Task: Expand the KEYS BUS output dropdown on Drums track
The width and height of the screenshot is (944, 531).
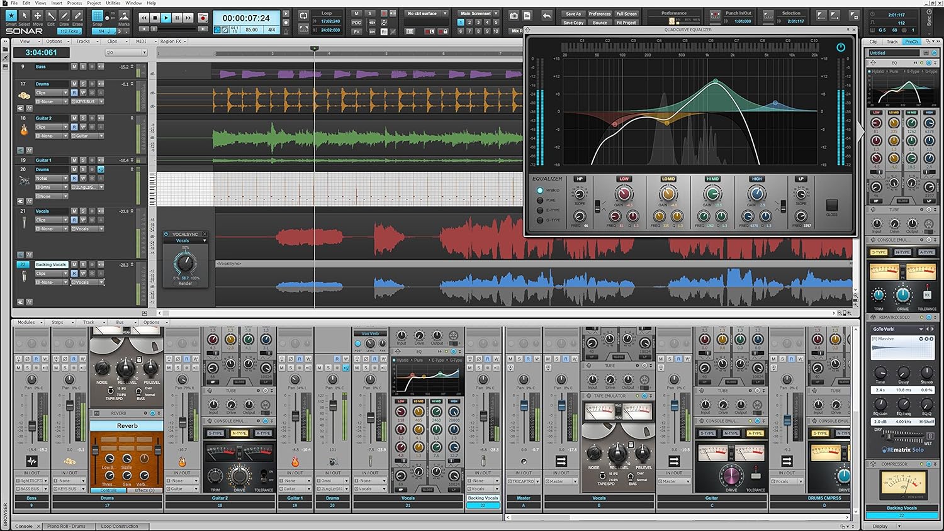Action: pos(101,101)
